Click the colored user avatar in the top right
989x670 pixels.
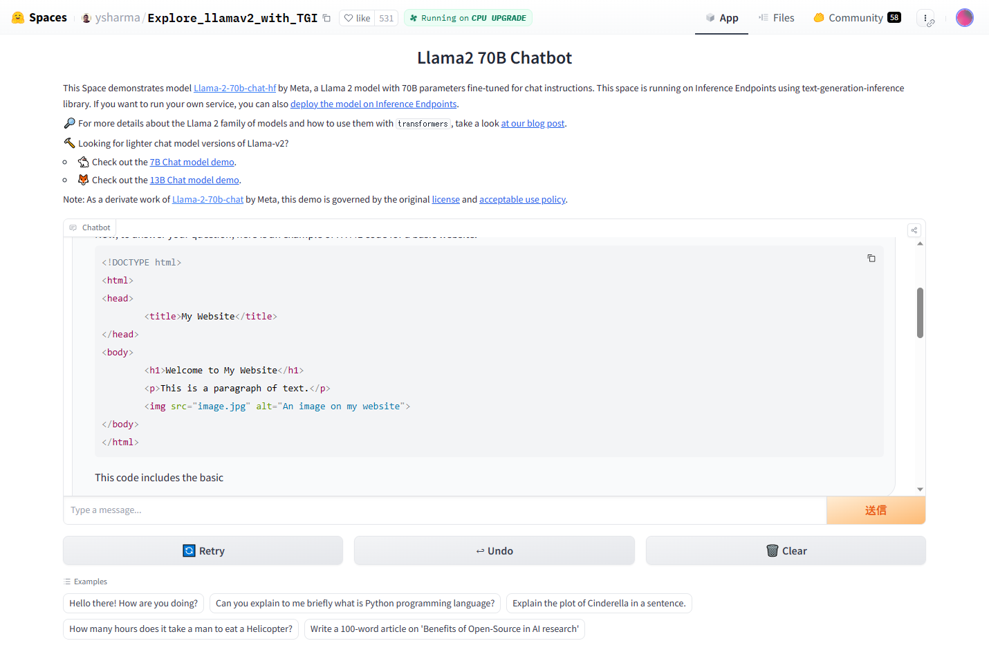(964, 17)
